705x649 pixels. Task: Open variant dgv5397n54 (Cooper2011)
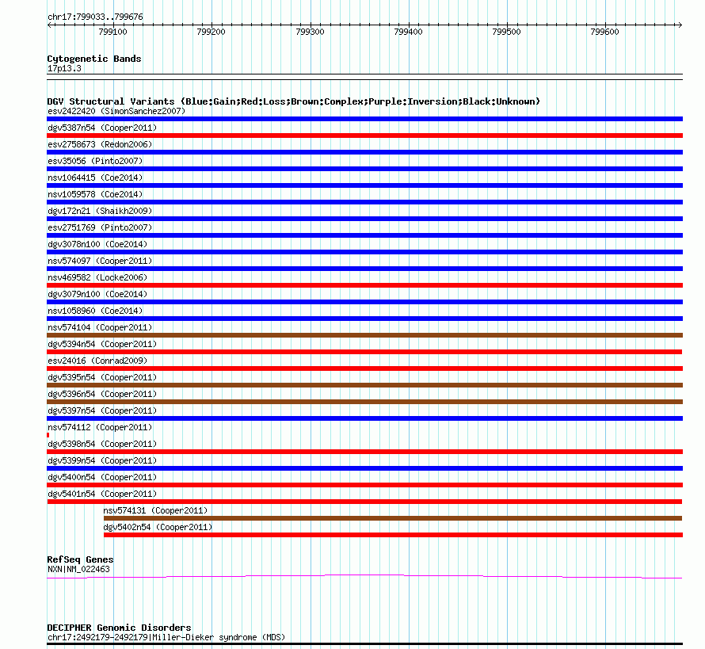coord(102,410)
